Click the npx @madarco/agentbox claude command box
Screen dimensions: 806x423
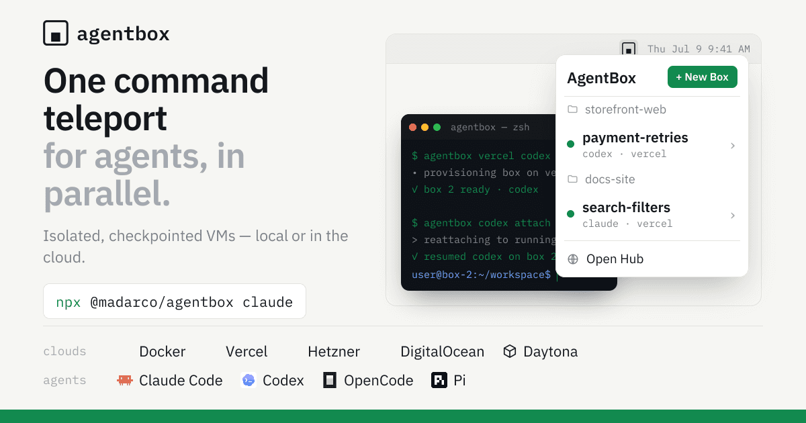175,301
